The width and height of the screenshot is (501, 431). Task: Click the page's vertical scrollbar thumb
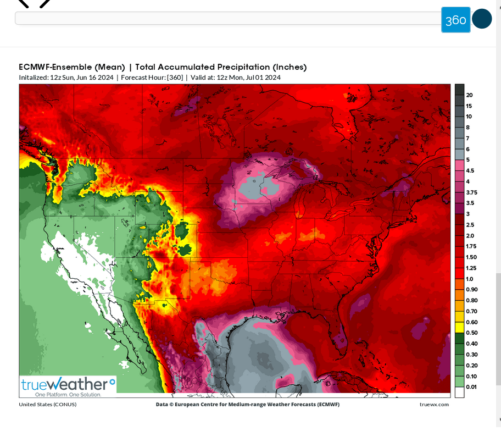pyautogui.click(x=498, y=329)
